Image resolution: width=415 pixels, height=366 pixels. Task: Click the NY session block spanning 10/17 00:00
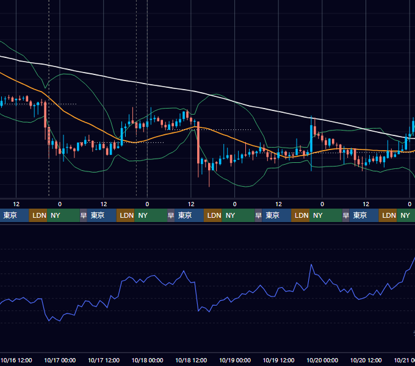[x=63, y=215]
